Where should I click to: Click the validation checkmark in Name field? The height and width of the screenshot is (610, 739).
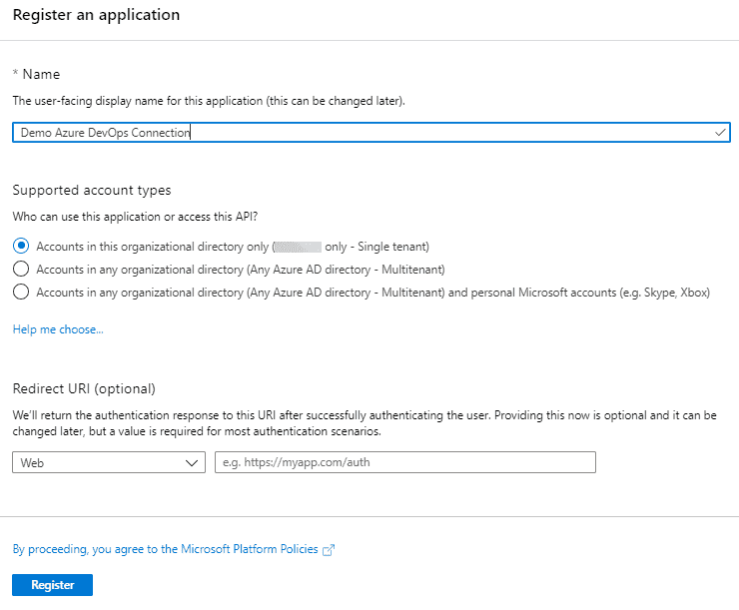[x=720, y=133]
